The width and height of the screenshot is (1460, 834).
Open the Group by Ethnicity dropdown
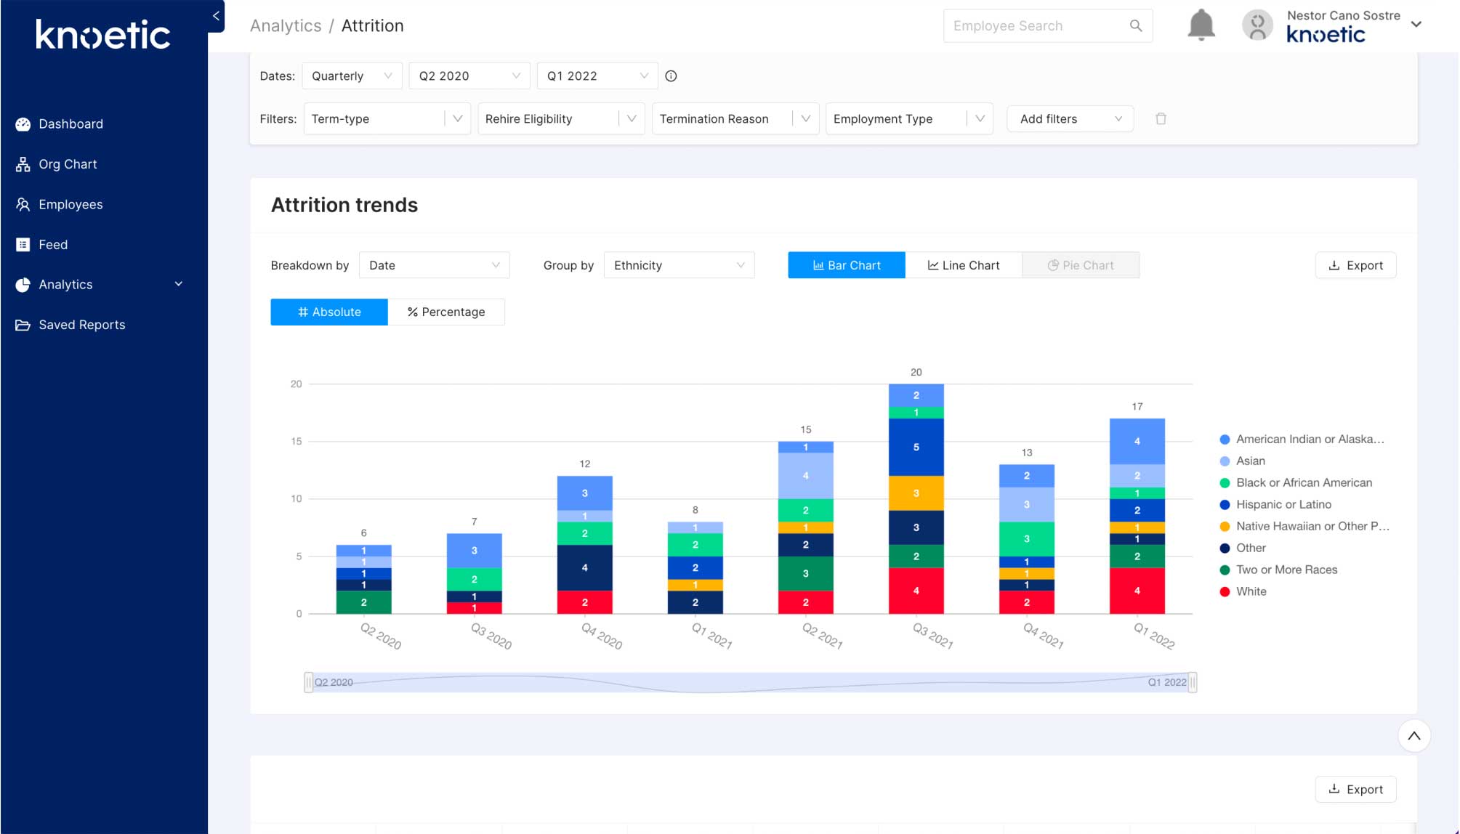click(x=678, y=264)
